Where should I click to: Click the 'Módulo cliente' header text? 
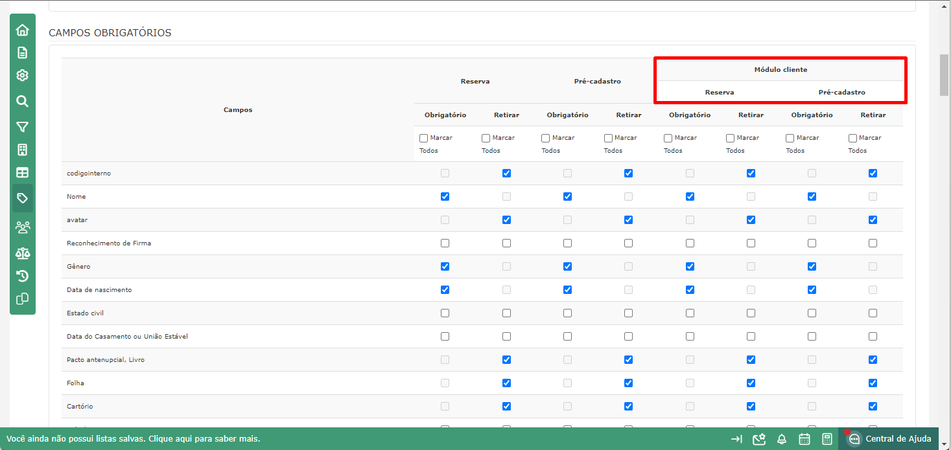point(781,69)
